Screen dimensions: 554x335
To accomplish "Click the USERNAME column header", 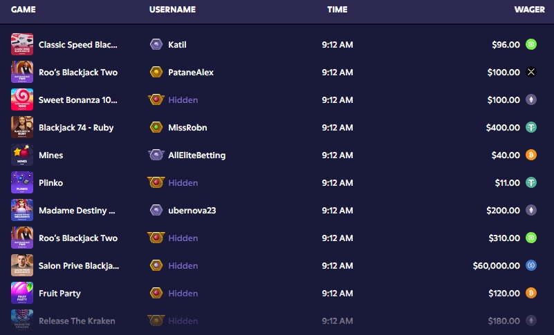I will 172,10.
